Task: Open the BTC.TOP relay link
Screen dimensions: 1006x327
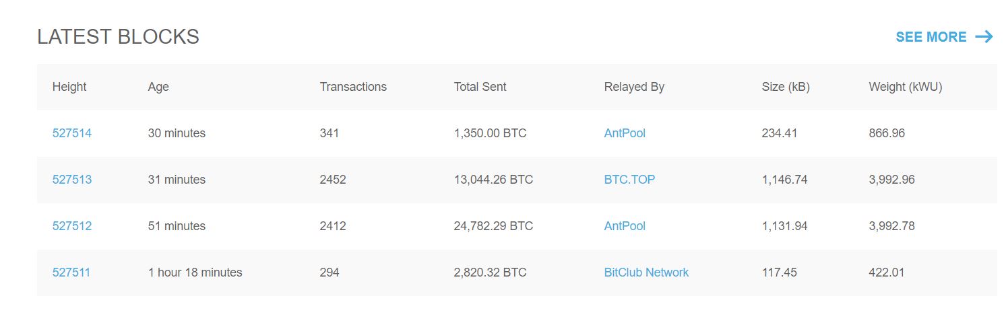Action: coord(629,180)
